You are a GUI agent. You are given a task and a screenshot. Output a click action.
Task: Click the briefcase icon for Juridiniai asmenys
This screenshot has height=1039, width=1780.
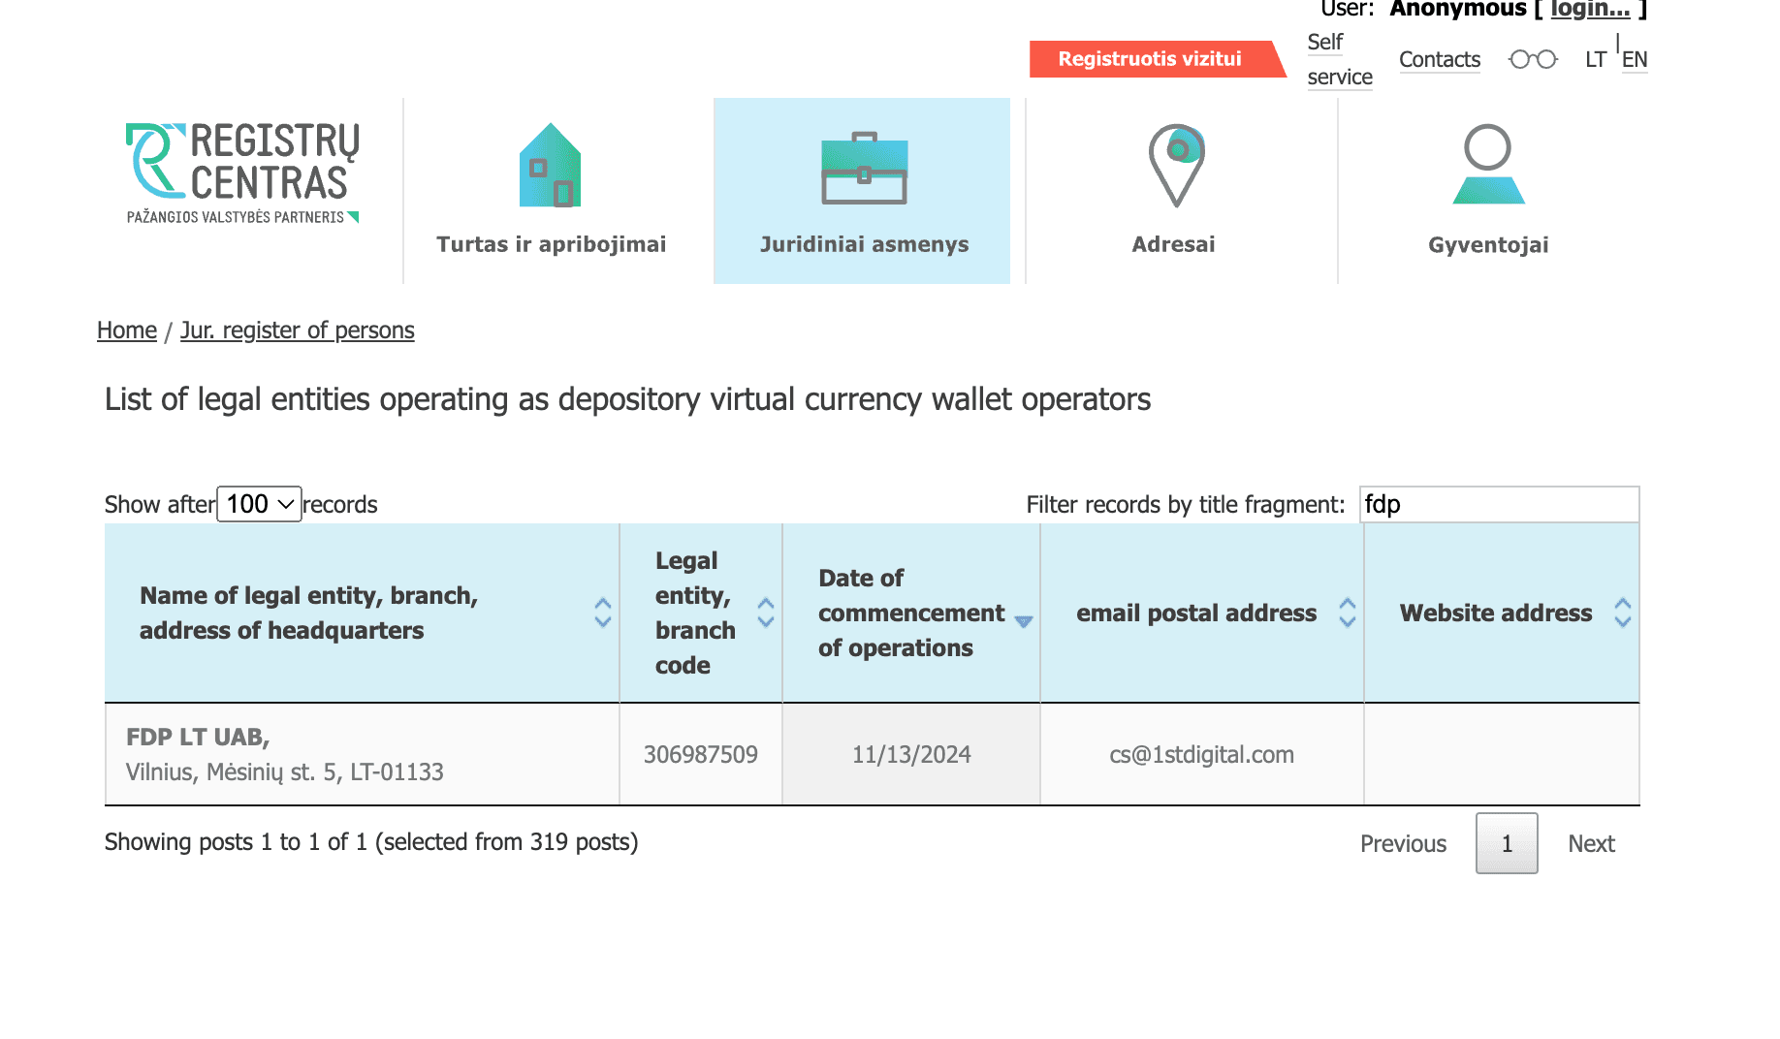point(864,169)
